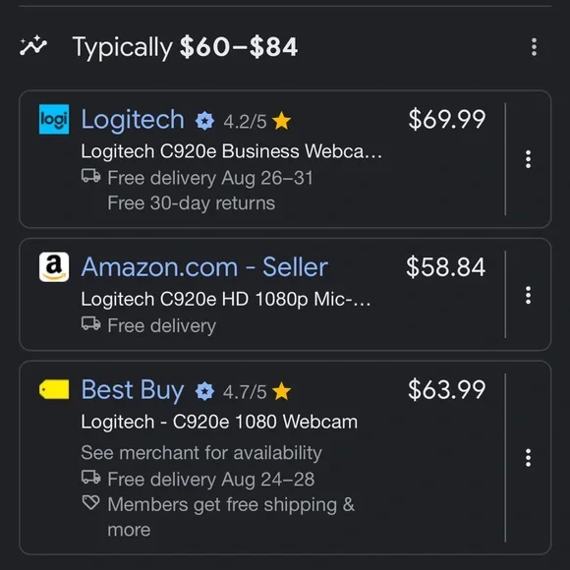Click the verified badge next to Logitech
This screenshot has width=570, height=570.
click(205, 121)
